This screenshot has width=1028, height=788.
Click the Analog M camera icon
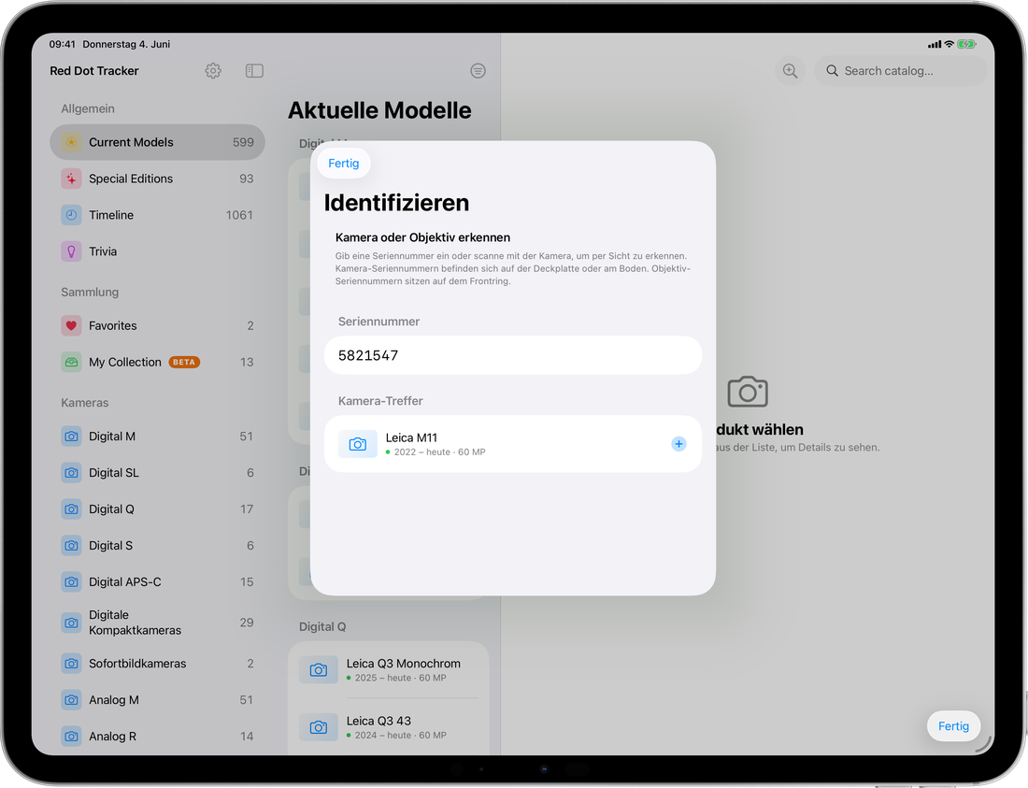coord(71,700)
